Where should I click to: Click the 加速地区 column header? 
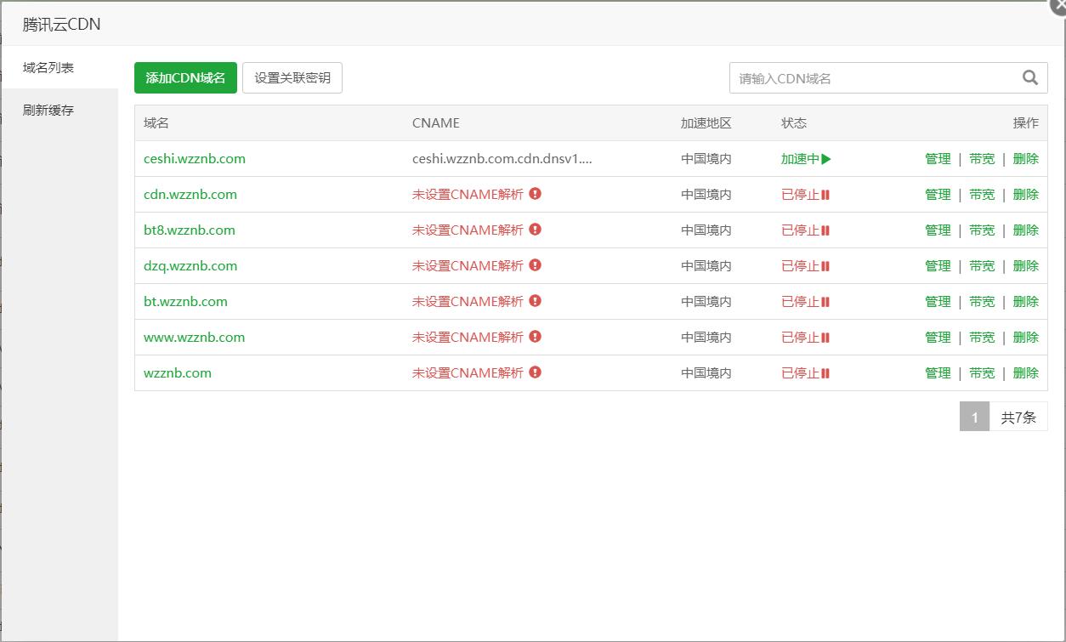coord(706,123)
